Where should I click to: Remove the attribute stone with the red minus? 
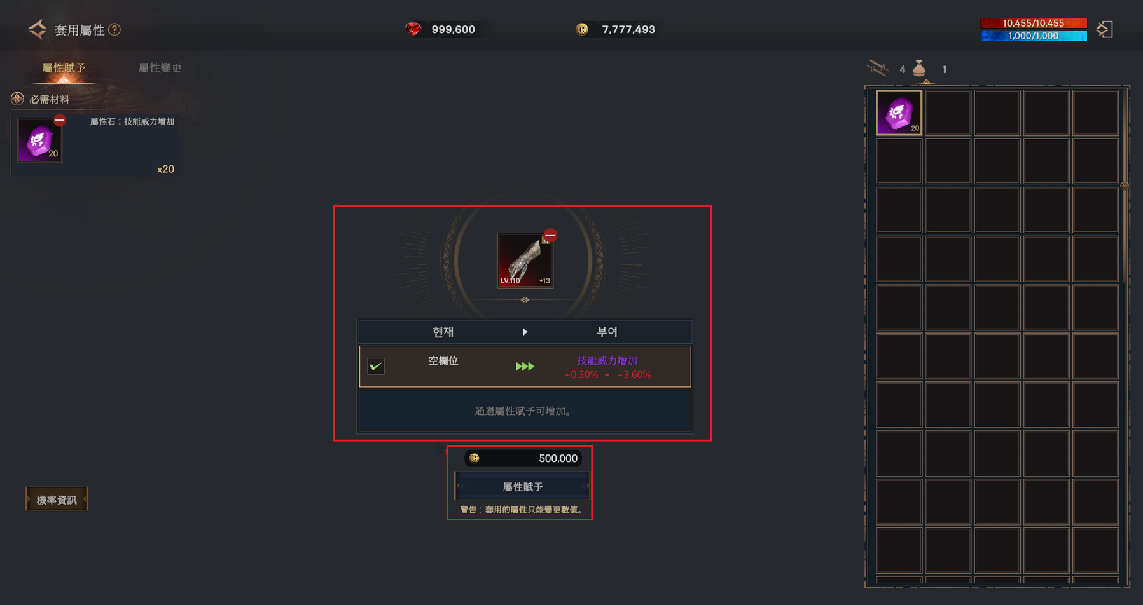59,119
